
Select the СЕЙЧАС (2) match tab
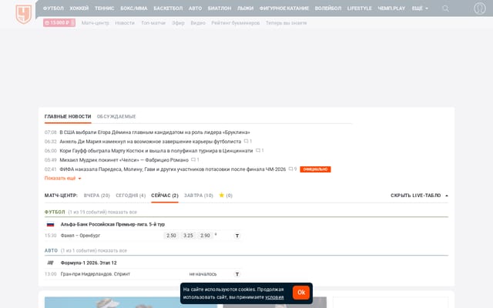165,196
